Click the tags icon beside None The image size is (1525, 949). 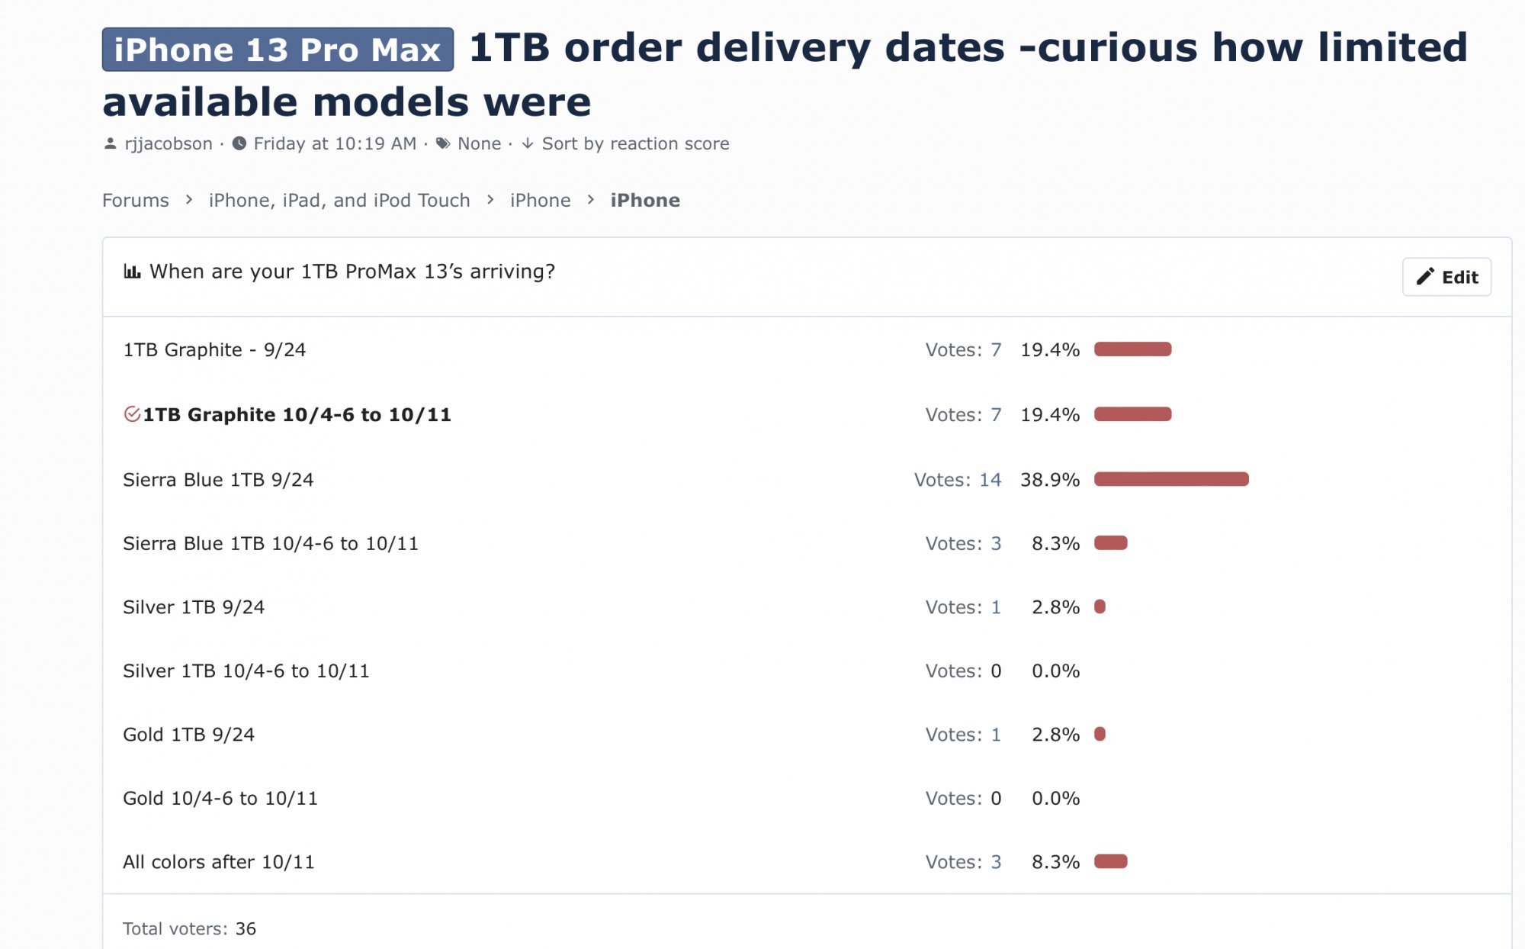point(443,143)
